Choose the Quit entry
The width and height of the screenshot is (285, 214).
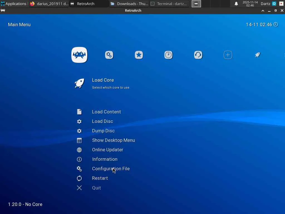coord(97,188)
